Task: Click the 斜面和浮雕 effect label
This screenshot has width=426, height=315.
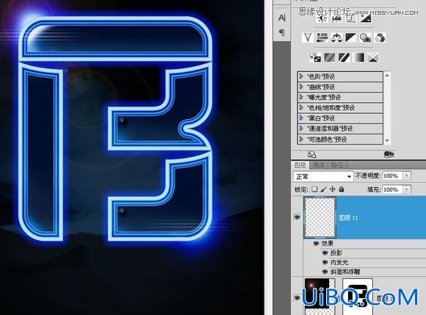Action: click(345, 272)
